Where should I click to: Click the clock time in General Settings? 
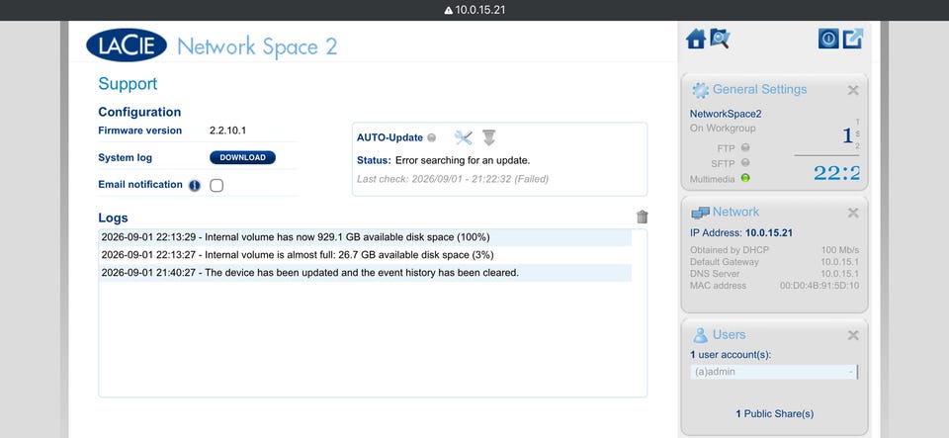836,173
